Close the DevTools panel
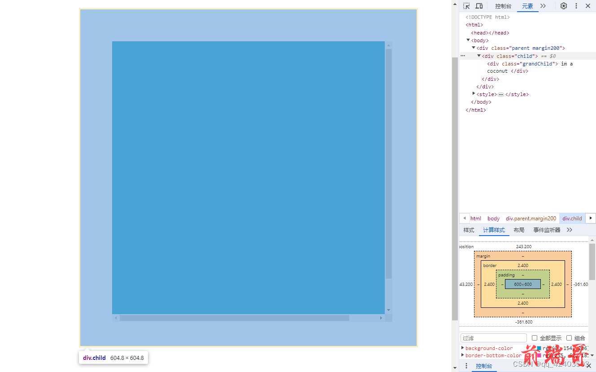Image resolution: width=596 pixels, height=372 pixels. pyautogui.click(x=588, y=6)
